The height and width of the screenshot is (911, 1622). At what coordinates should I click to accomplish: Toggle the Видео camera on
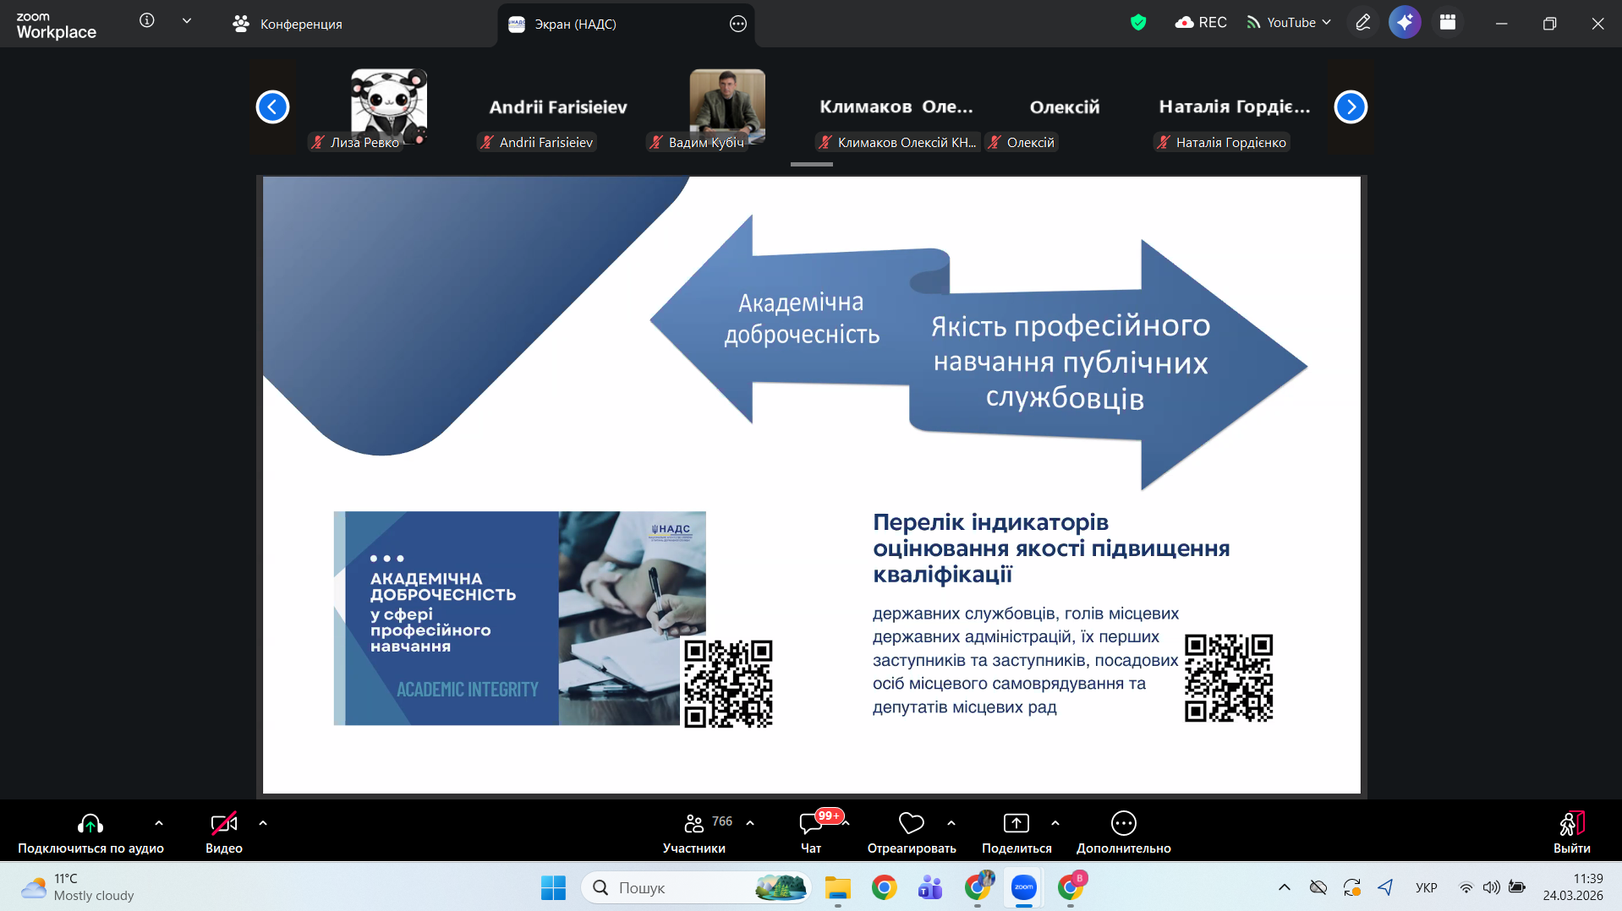223,832
